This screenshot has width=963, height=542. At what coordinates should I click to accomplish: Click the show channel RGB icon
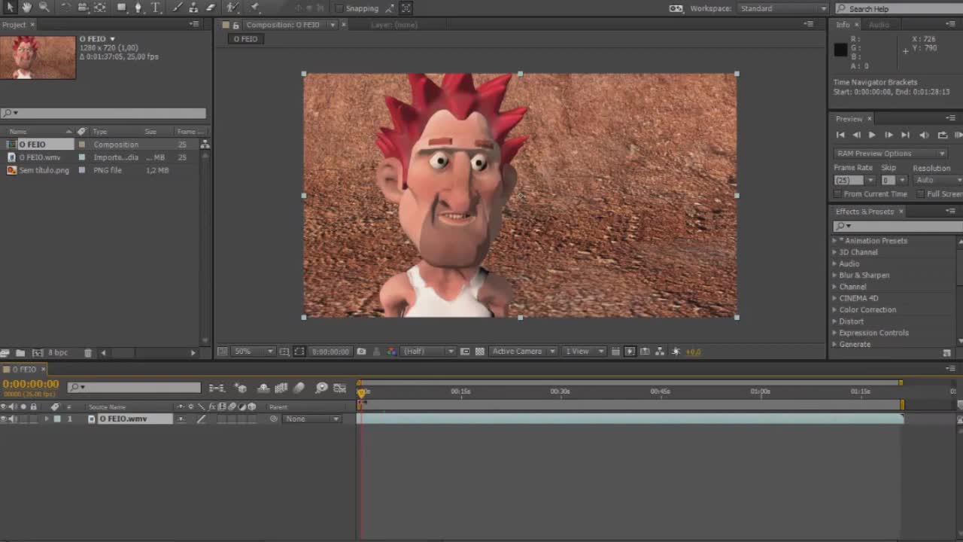390,352
